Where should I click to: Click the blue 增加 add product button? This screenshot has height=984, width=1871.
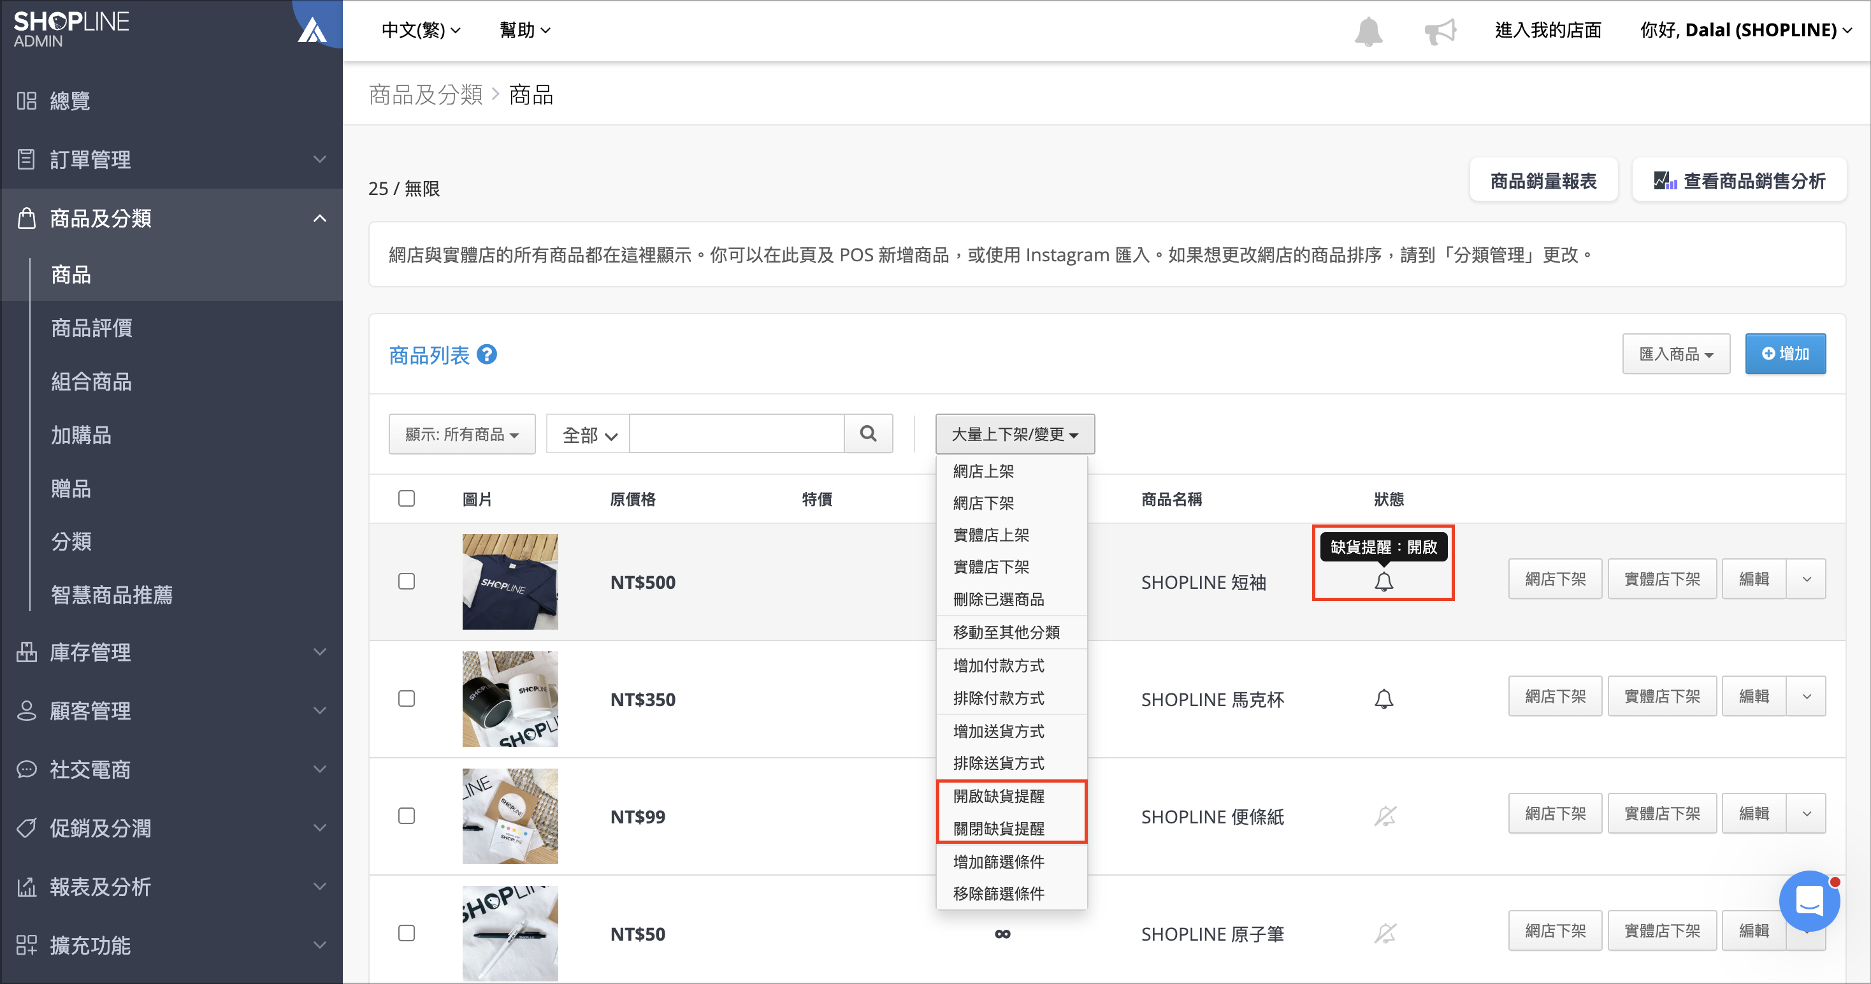click(1786, 354)
